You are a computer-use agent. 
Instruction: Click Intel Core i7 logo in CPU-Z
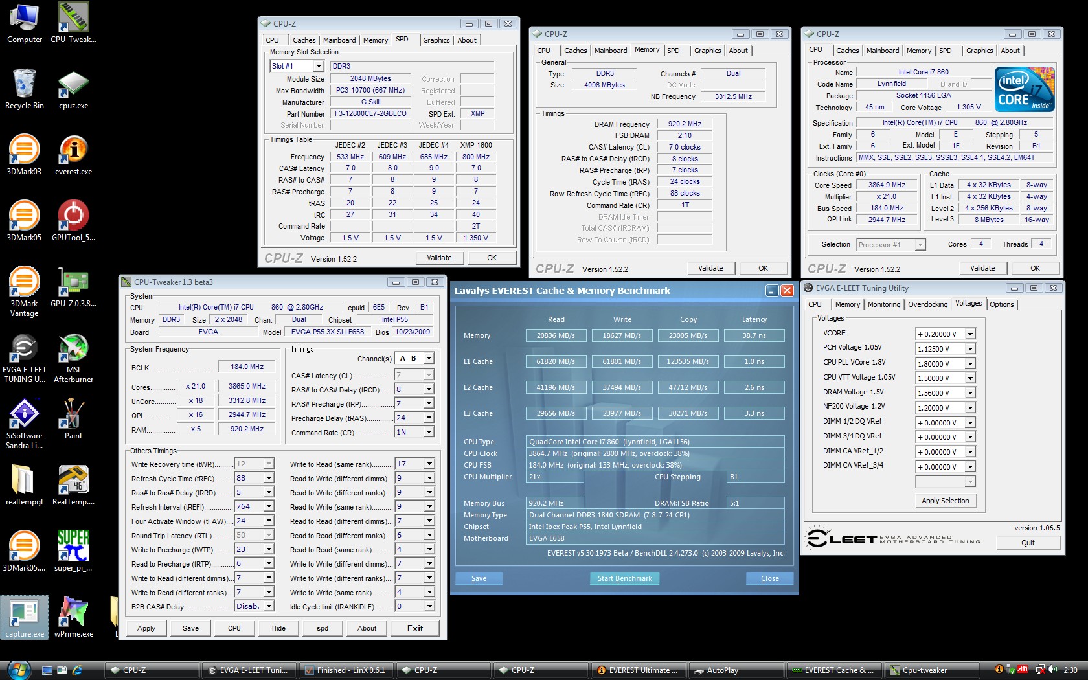click(1025, 89)
